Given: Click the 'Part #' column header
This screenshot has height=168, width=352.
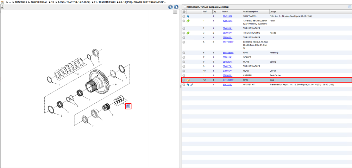Looking at the screenshot, I should [x=225, y=12].
